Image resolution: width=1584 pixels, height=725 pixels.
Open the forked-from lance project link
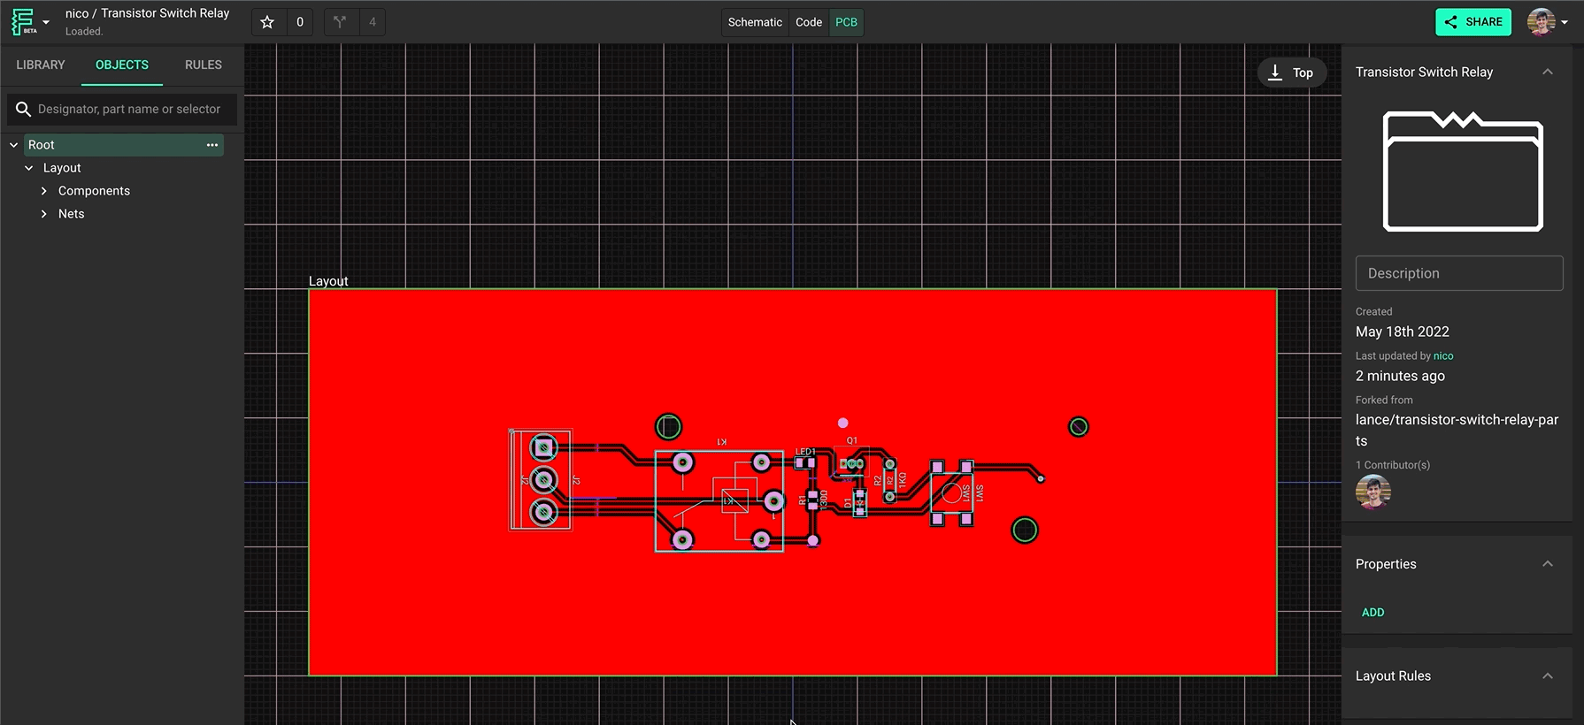click(x=1457, y=430)
